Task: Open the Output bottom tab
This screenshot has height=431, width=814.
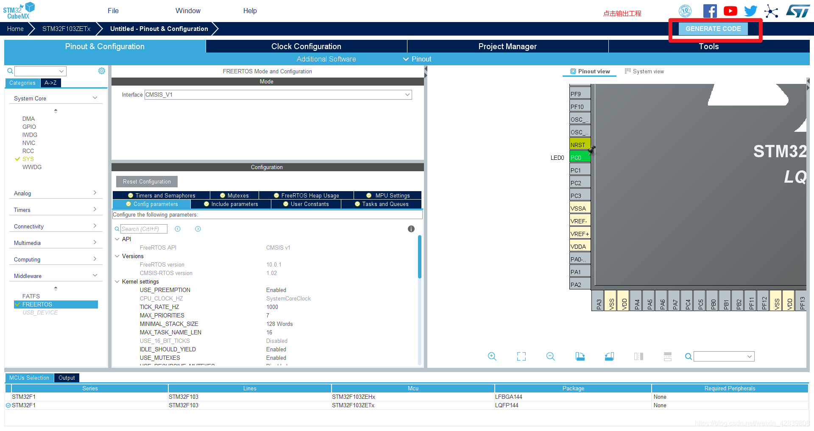Action: click(67, 378)
